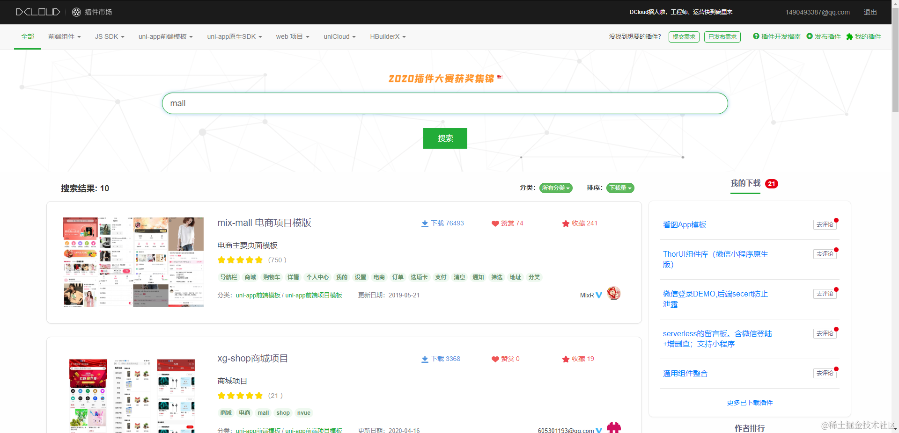Expand the 前端组件 dropdown
The image size is (899, 433).
(65, 36)
